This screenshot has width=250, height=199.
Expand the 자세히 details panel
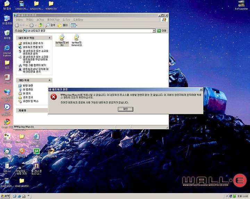32,110
